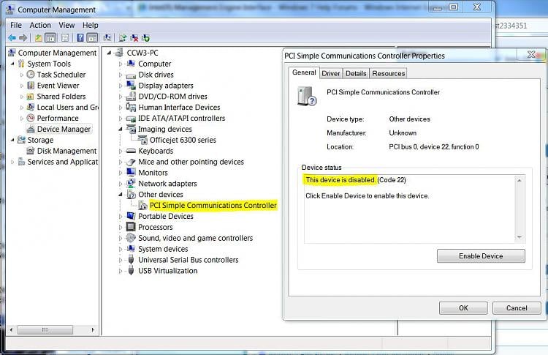548x355 pixels.
Task: Open the Help menu
Action: (x=90, y=25)
